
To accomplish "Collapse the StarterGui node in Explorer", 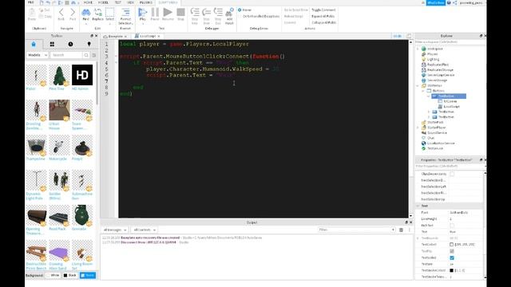I will [x=418, y=85].
